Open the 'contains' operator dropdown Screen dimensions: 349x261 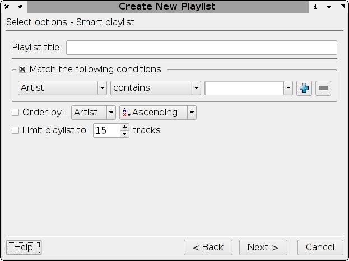click(x=196, y=88)
